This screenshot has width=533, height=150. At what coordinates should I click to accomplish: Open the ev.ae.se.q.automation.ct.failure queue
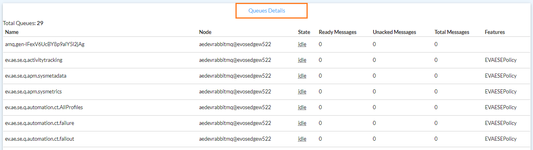point(39,123)
